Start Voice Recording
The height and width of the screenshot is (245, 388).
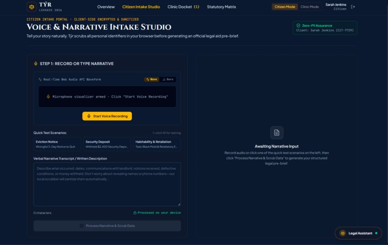[x=107, y=116]
